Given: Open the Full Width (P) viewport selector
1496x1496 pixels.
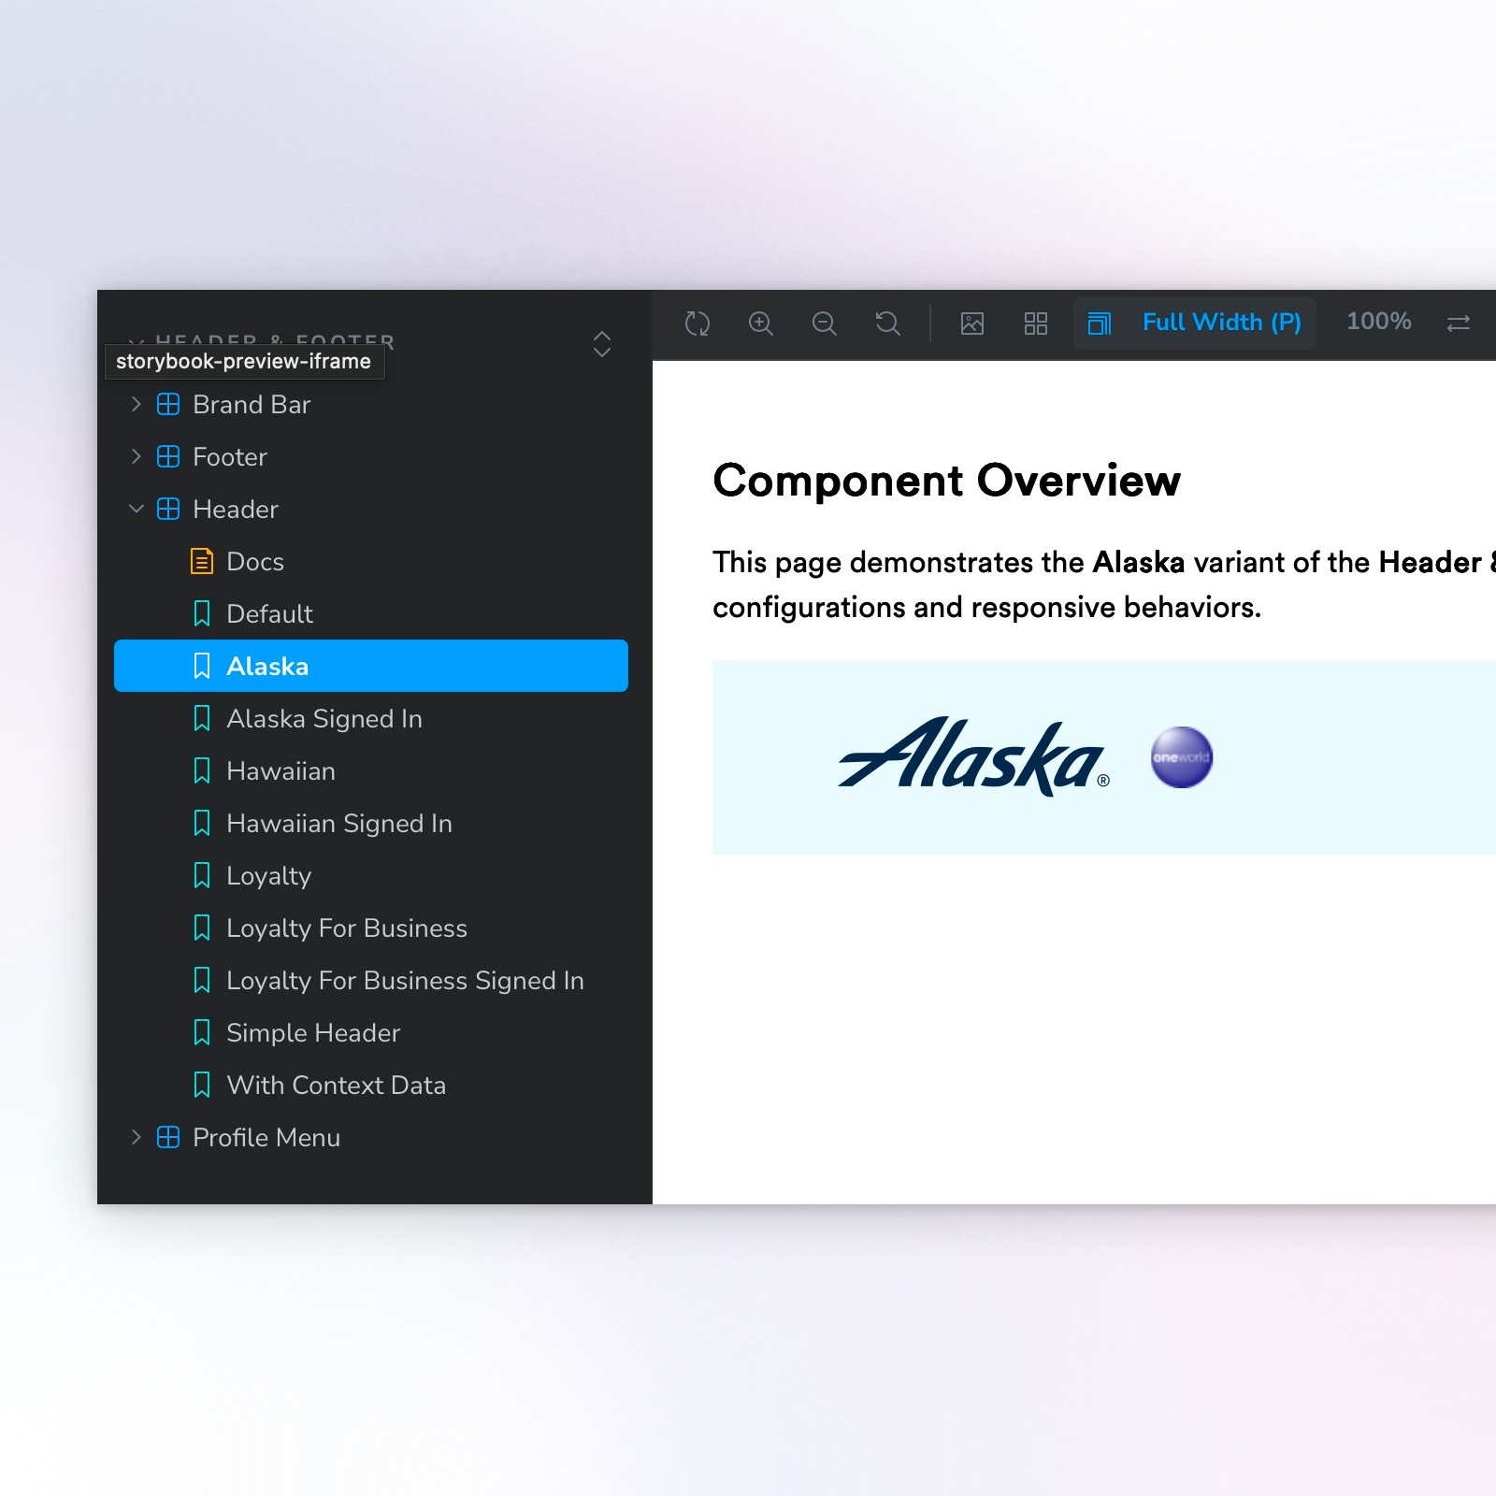Looking at the screenshot, I should [1195, 324].
